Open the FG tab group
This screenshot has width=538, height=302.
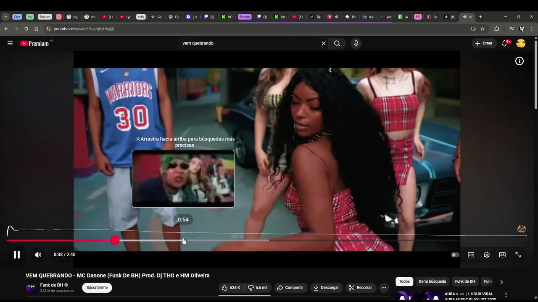[x=418, y=17]
